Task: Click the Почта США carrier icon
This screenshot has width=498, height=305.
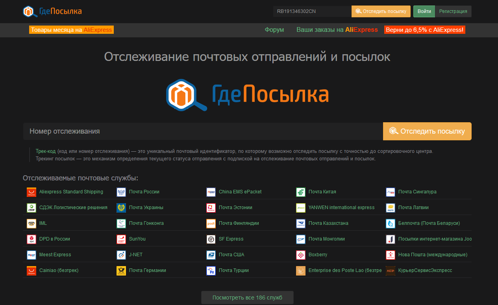Action: point(211,255)
